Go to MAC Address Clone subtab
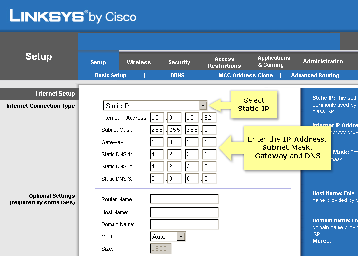Image resolution: width=358 pixels, height=256 pixels. pyautogui.click(x=245, y=75)
